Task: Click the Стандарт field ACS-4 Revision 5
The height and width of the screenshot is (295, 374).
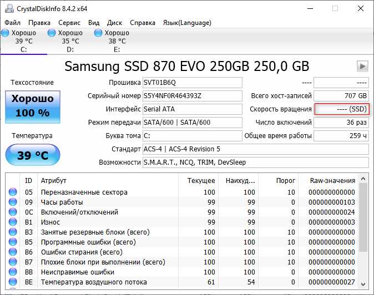Action: [x=256, y=149]
